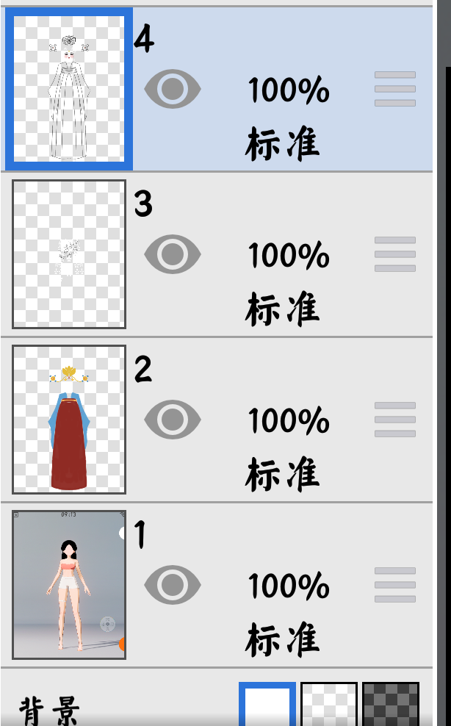451x726 pixels.
Task: Click the reorder handle of layer 1
Action: (395, 585)
